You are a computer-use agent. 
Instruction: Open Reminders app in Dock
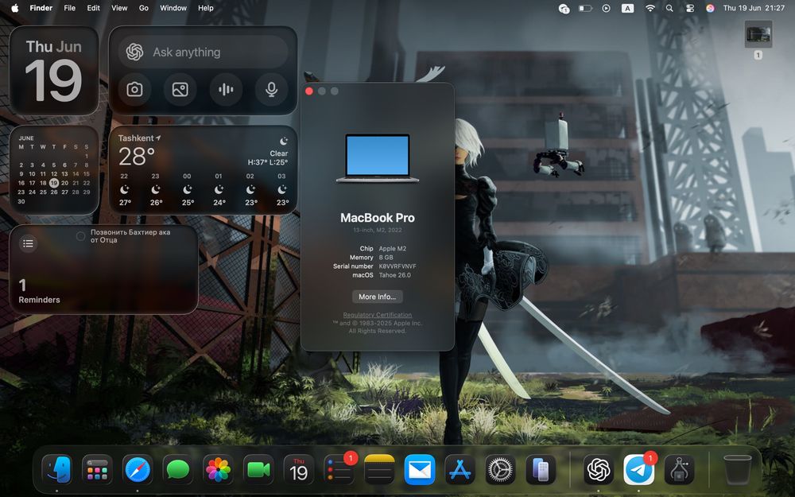339,470
